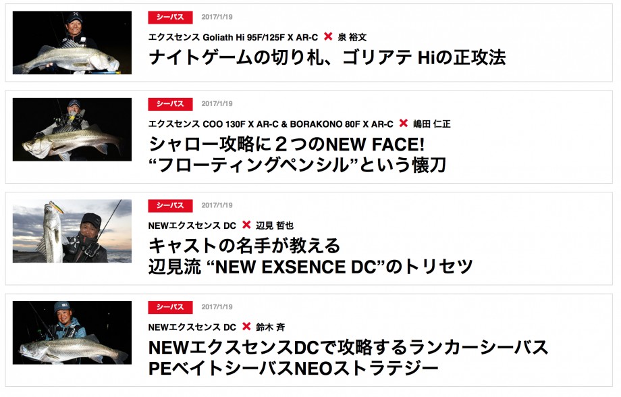Click the シーバス tag on the second article
The image size is (621, 397).
click(x=170, y=104)
